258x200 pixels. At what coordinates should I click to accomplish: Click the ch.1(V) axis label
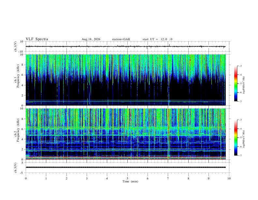[16, 46]
